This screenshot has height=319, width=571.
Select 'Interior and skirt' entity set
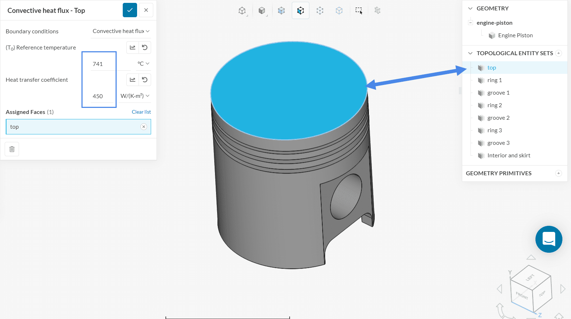click(509, 156)
